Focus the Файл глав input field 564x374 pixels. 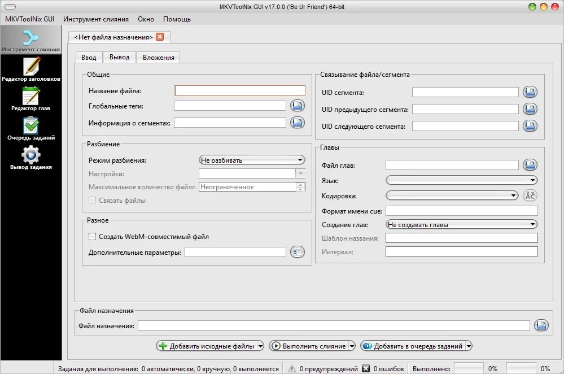tap(452, 165)
